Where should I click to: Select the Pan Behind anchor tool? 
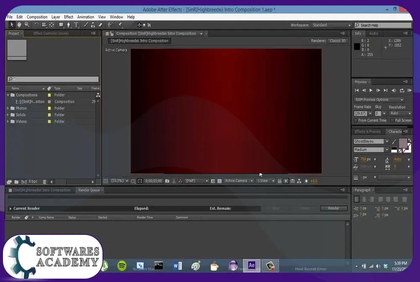pyautogui.click(x=52, y=25)
